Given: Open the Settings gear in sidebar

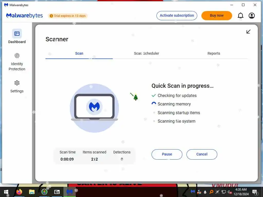Looking at the screenshot, I should [17, 83].
